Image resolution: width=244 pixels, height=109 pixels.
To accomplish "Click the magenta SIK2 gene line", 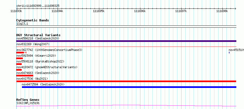I will (126, 106).
